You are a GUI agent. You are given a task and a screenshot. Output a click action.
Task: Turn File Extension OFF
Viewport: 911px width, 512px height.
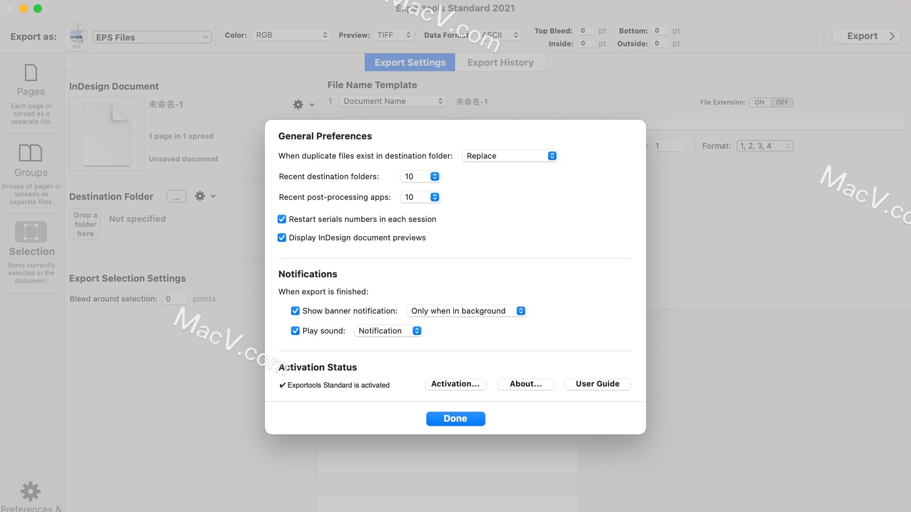click(782, 102)
